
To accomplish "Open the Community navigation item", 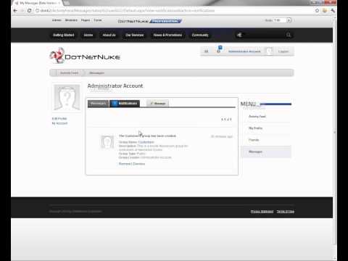I will [x=200, y=35].
